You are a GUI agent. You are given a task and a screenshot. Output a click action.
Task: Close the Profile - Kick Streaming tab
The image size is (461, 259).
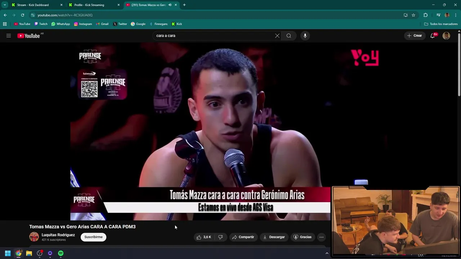118,5
